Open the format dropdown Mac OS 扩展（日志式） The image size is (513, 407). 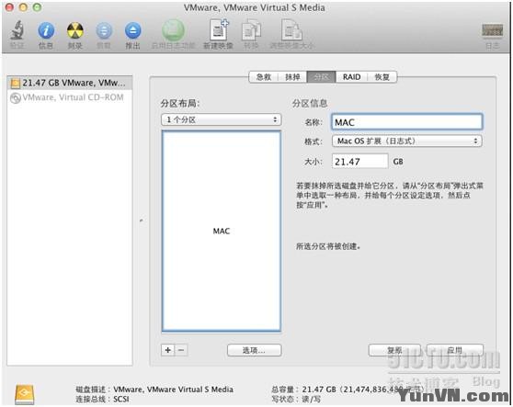(x=407, y=141)
